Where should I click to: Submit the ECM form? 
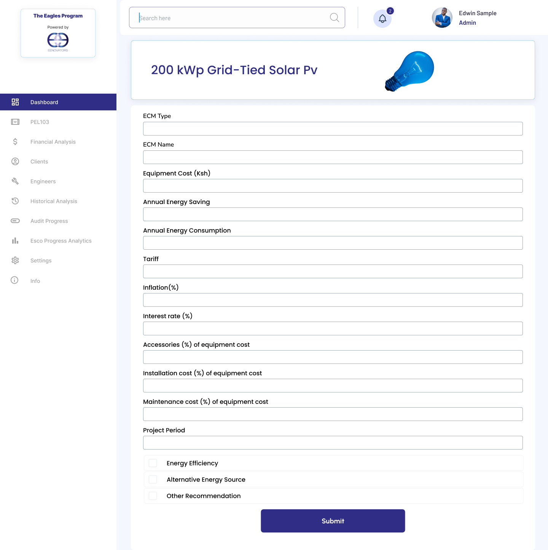(x=333, y=521)
